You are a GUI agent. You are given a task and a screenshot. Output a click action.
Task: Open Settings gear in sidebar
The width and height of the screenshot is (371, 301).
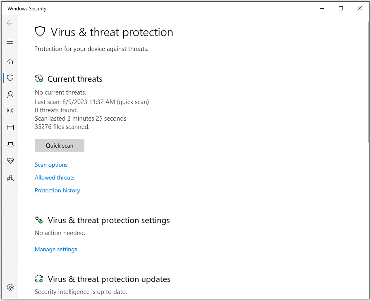(x=10, y=287)
